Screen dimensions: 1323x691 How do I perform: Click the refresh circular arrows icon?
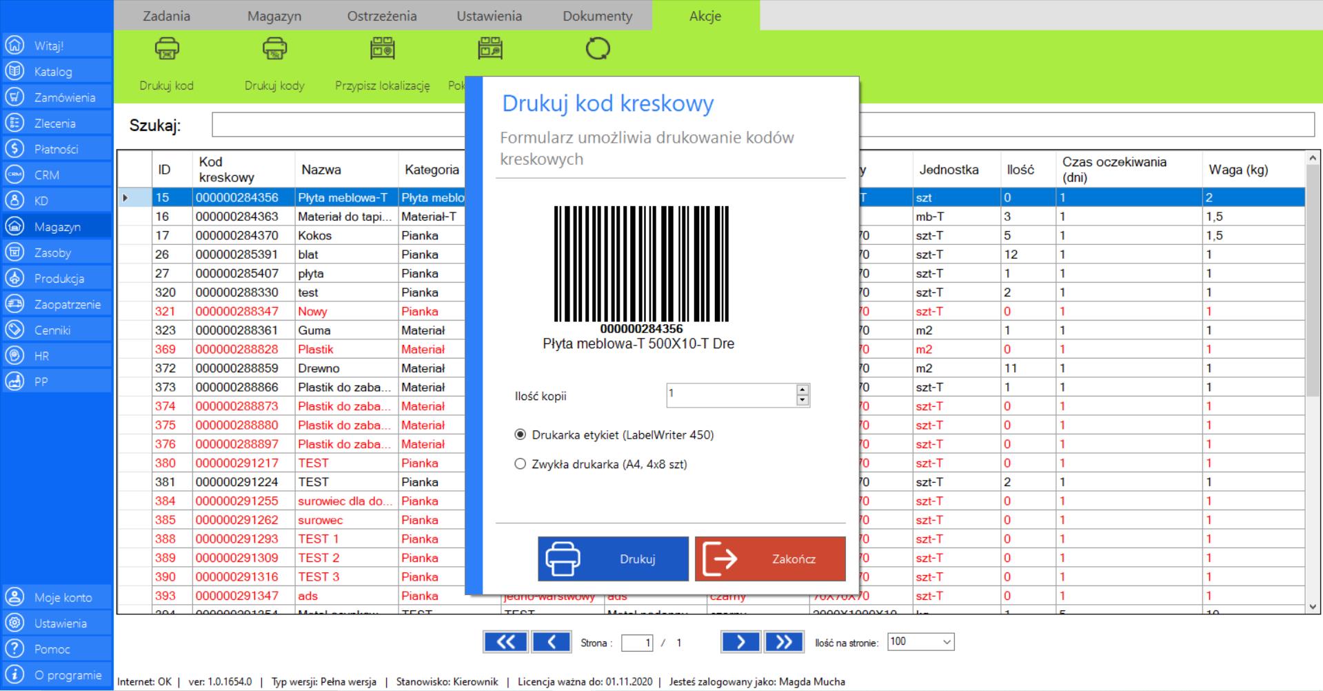598,49
